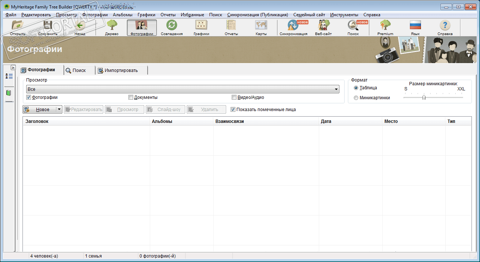The image size is (480, 262).
Task: Open the Premium upgrade icon
Action: 385,28
